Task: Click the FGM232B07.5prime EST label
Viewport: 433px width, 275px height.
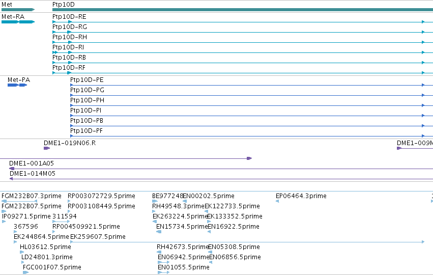Action: tap(32, 206)
